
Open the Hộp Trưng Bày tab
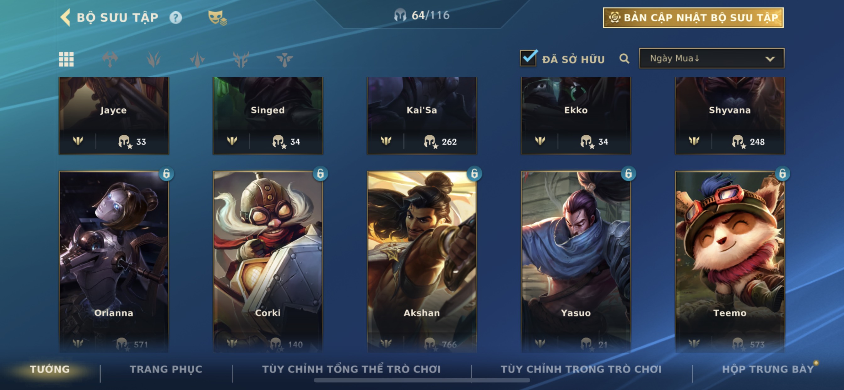pos(768,369)
